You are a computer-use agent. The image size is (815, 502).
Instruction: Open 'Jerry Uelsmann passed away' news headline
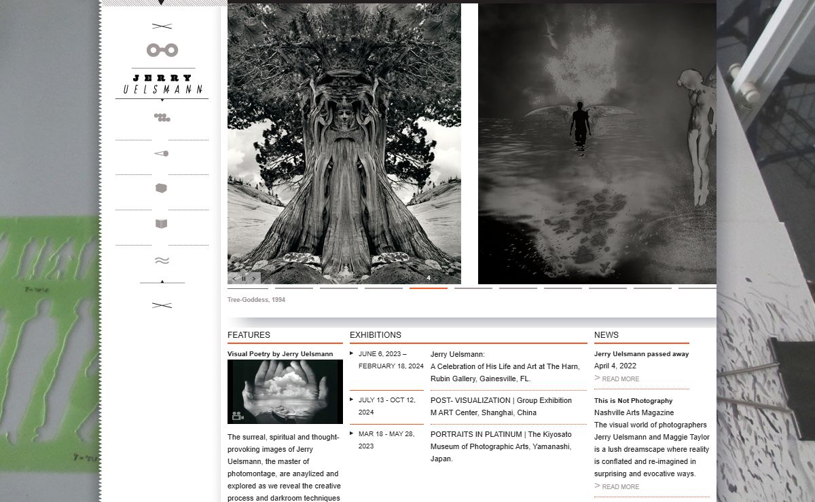coord(641,354)
